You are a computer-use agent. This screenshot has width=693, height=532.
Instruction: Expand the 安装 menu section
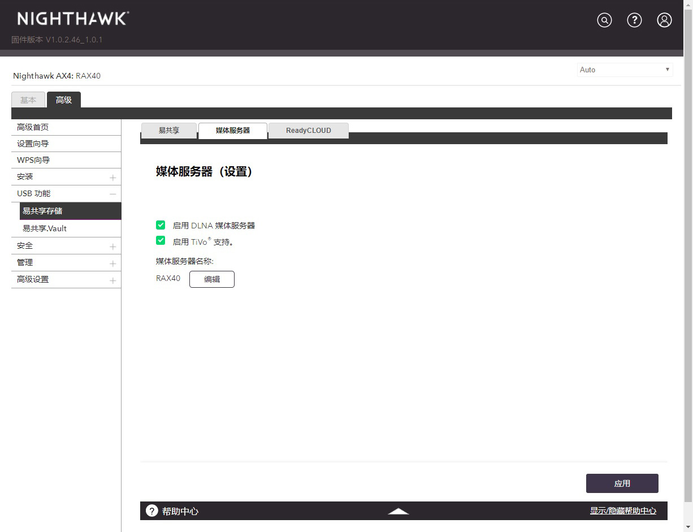pyautogui.click(x=112, y=178)
